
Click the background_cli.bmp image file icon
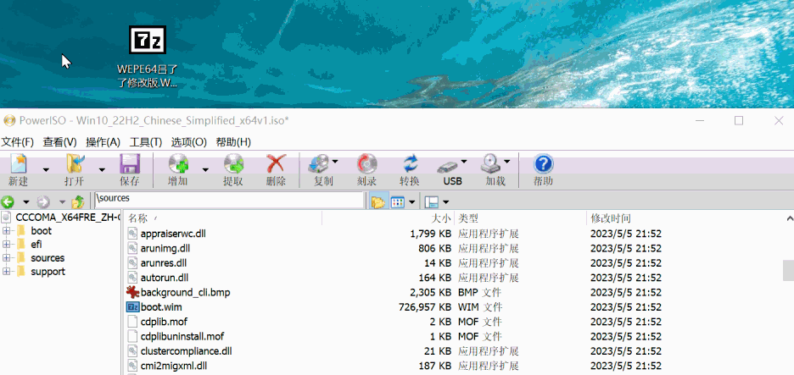(x=132, y=292)
